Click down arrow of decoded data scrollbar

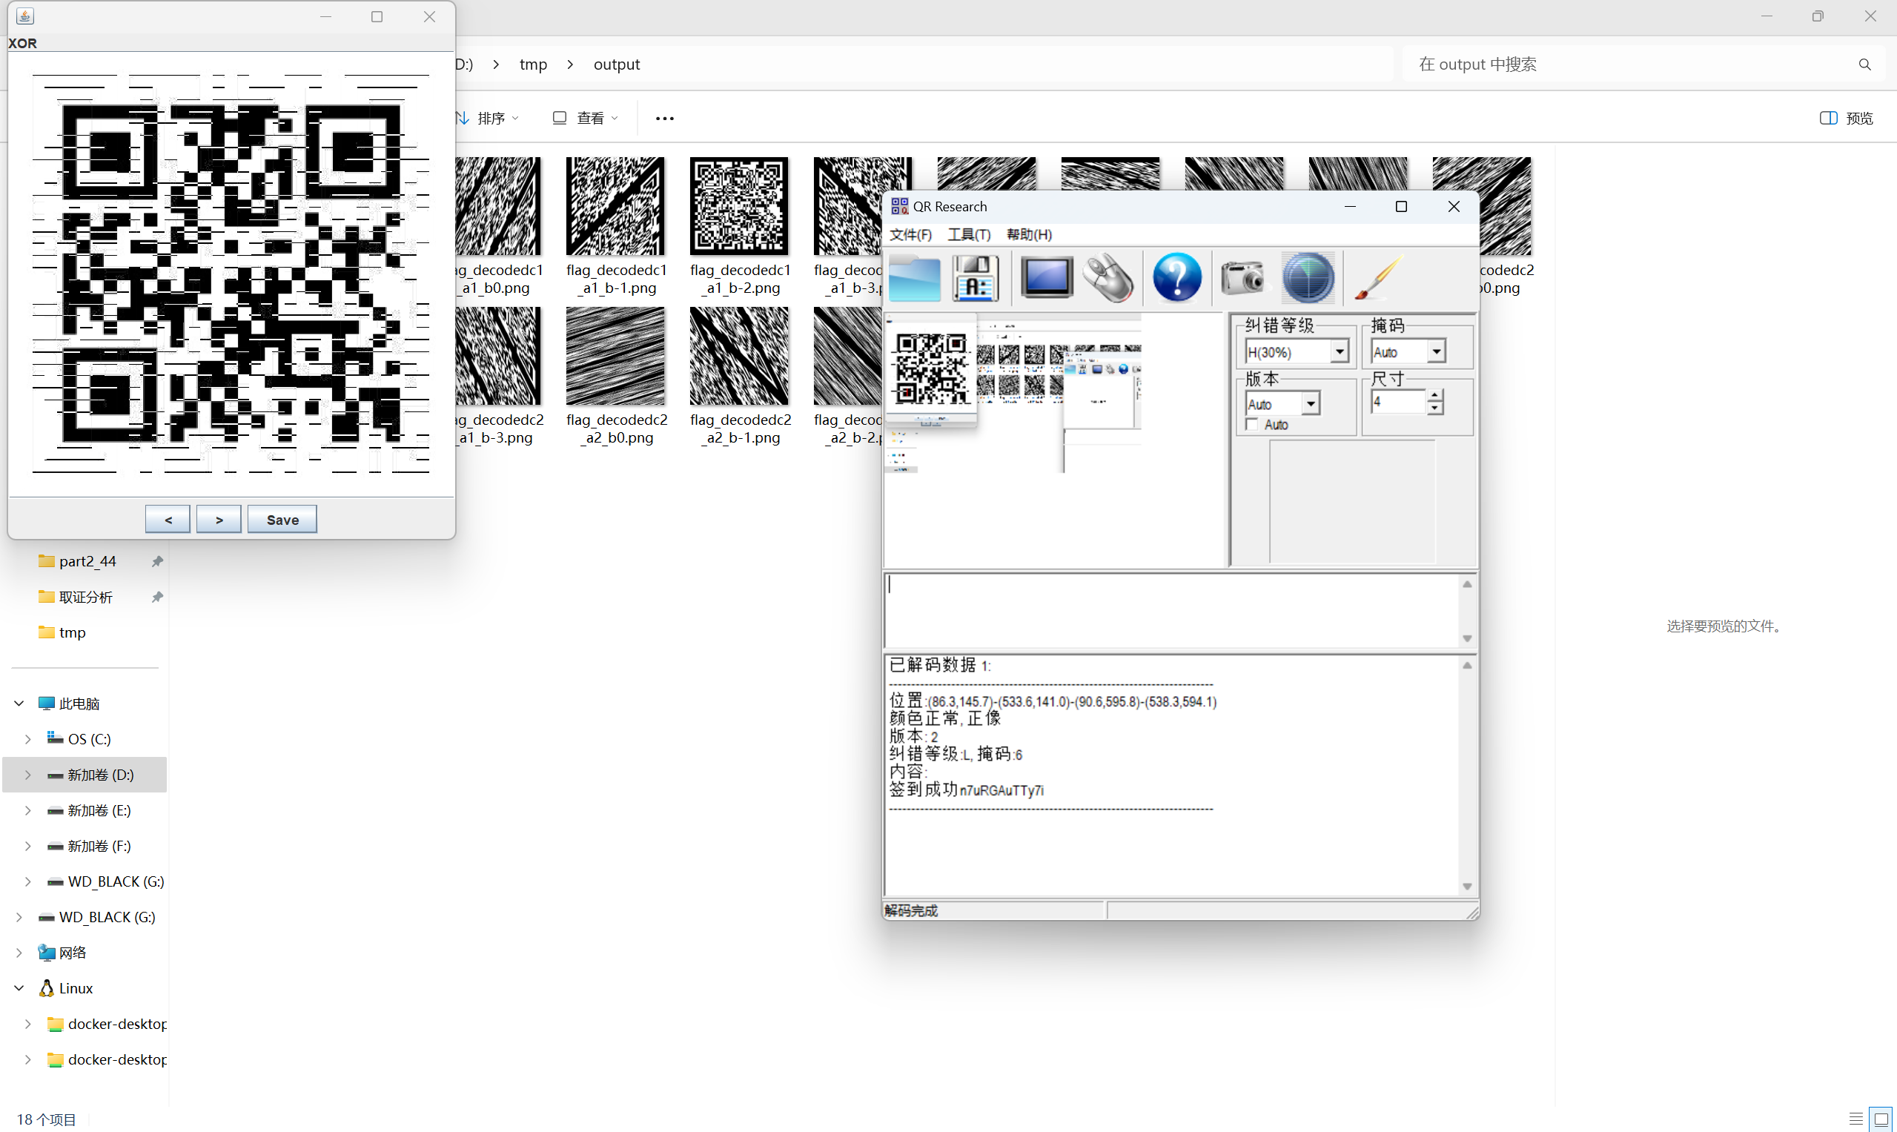coord(1467,887)
